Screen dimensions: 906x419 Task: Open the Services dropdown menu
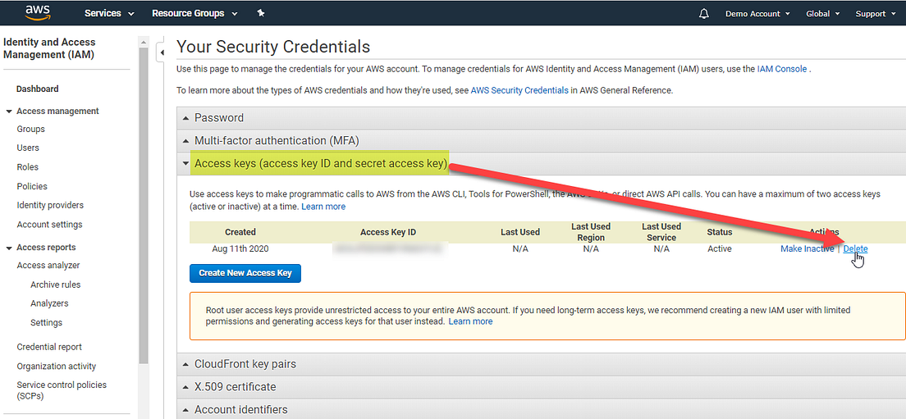coord(109,13)
